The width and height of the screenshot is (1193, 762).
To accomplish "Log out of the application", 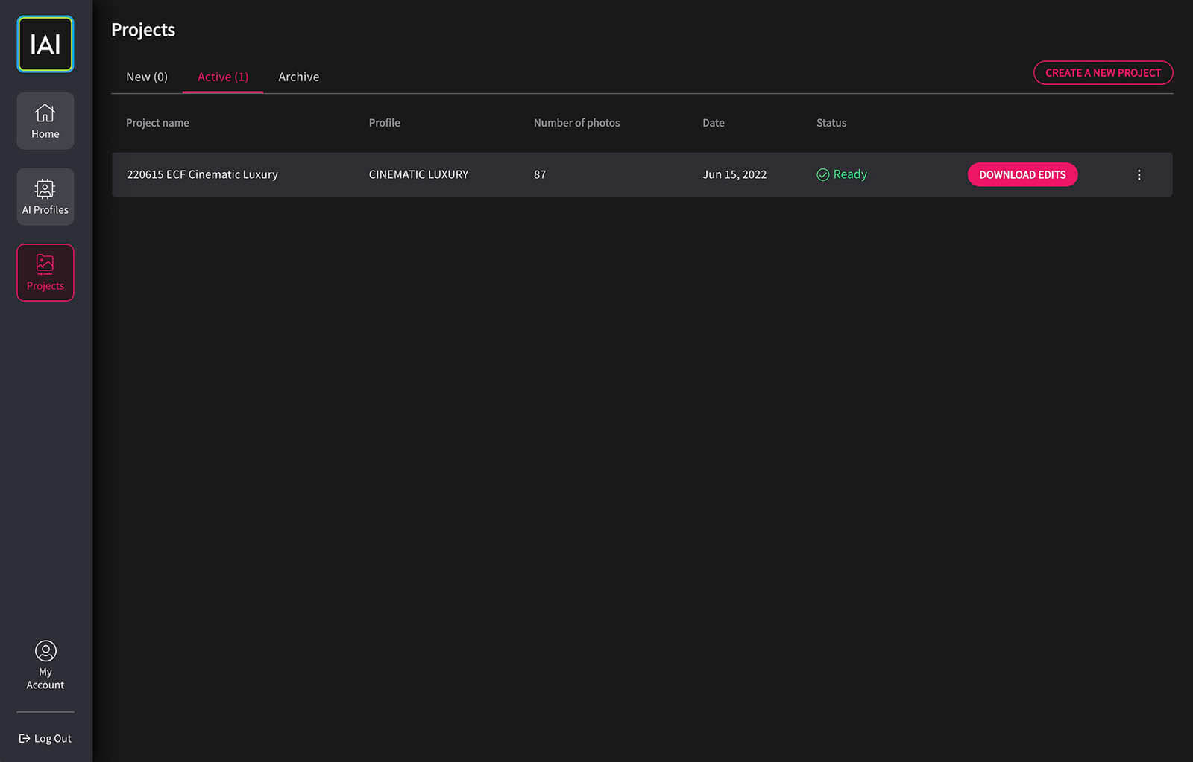I will (45, 738).
